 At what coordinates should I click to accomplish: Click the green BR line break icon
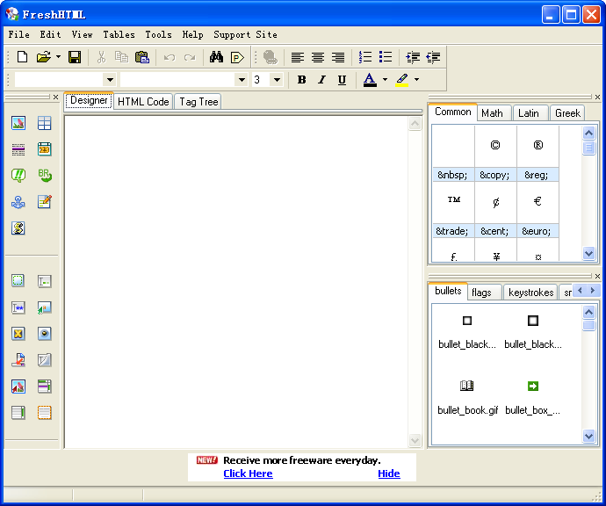[x=45, y=175]
